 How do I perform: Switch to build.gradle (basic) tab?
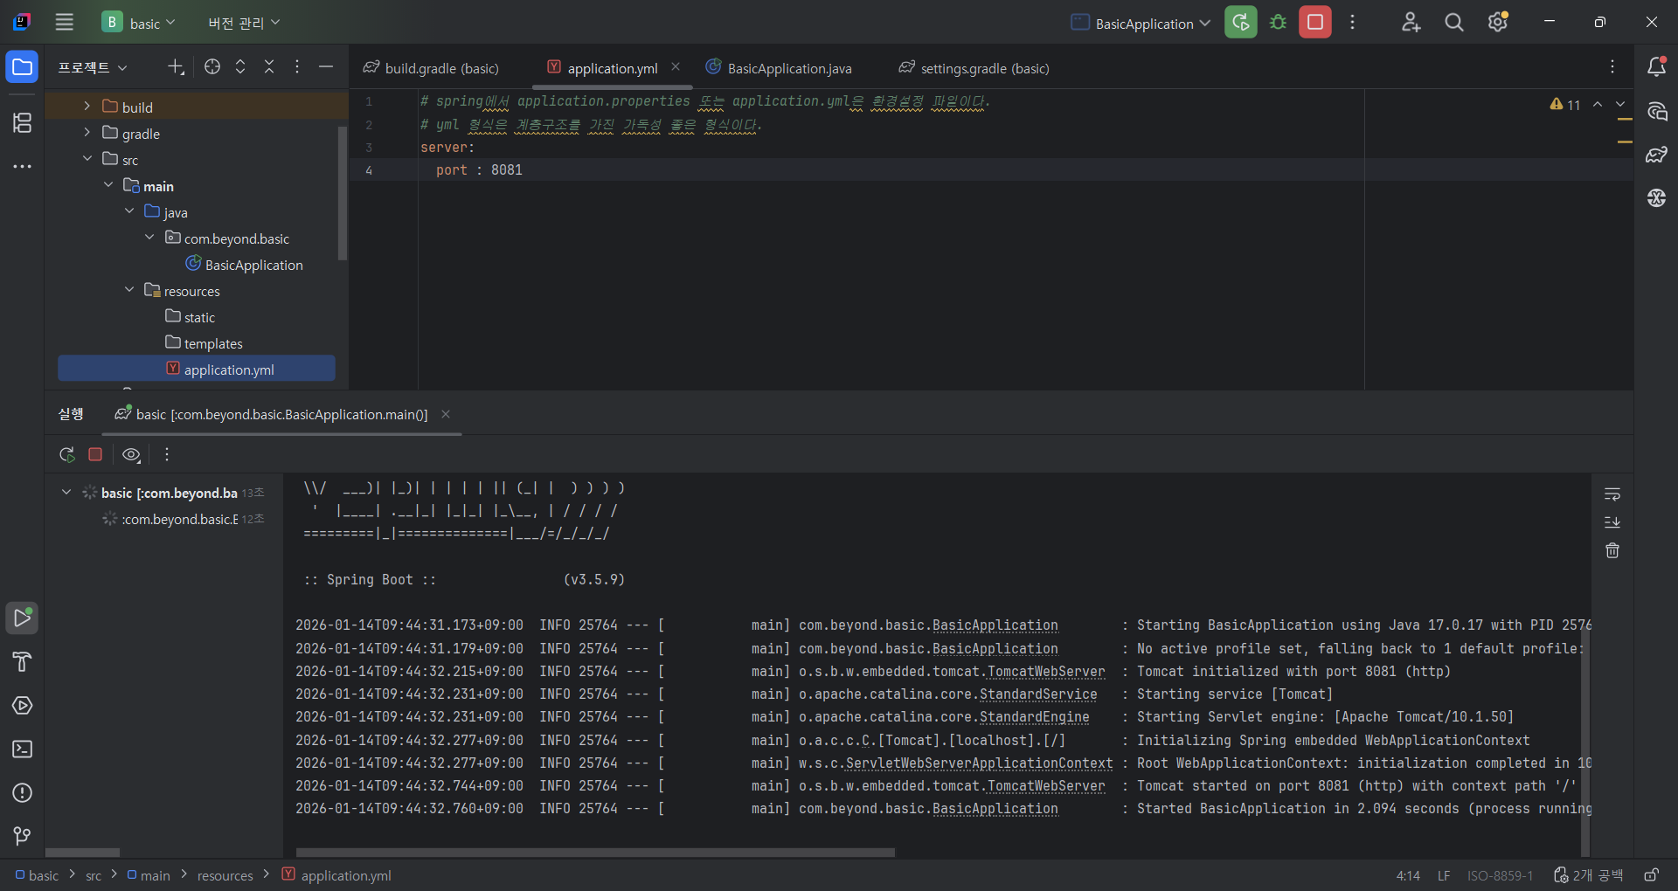[432, 68]
